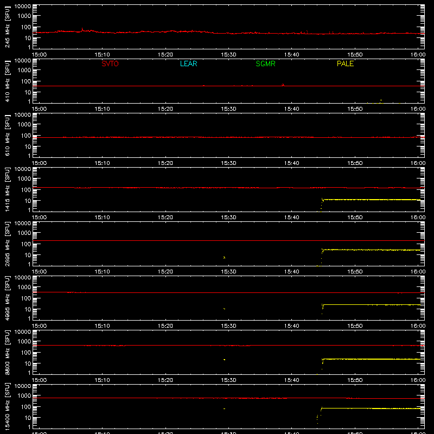The image size is (434, 434).
Task: Select the 610 MHz [SFU] axis title
Action: click(x=7, y=135)
